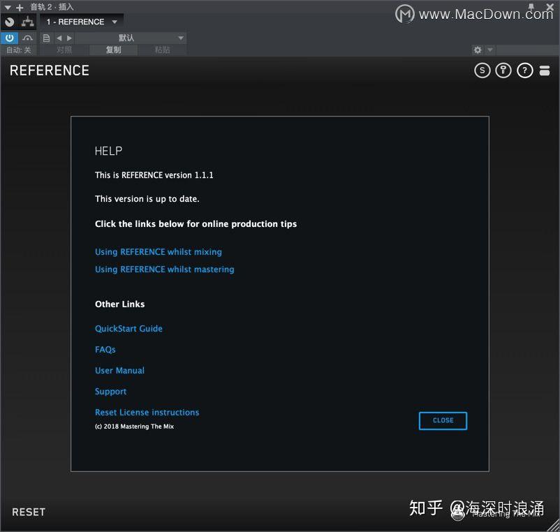Click the sidechain curve icon
This screenshot has width=560, height=532.
pos(27,38)
